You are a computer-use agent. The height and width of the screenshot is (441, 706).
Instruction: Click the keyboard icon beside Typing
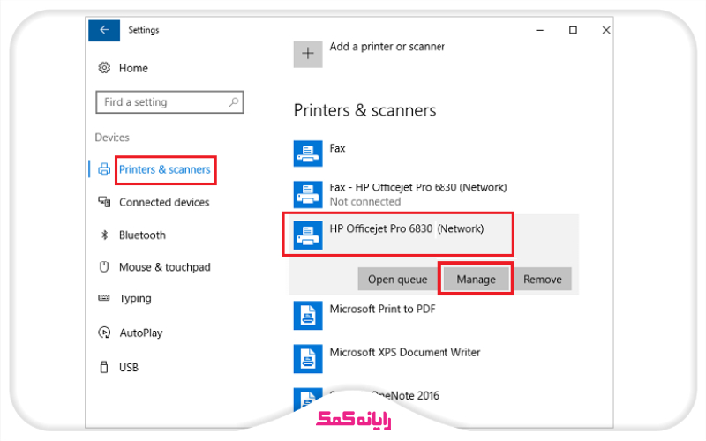[104, 298]
